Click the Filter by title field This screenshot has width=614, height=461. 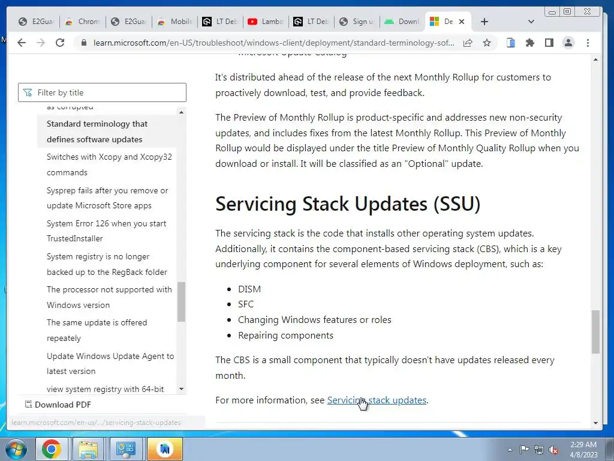tap(102, 92)
